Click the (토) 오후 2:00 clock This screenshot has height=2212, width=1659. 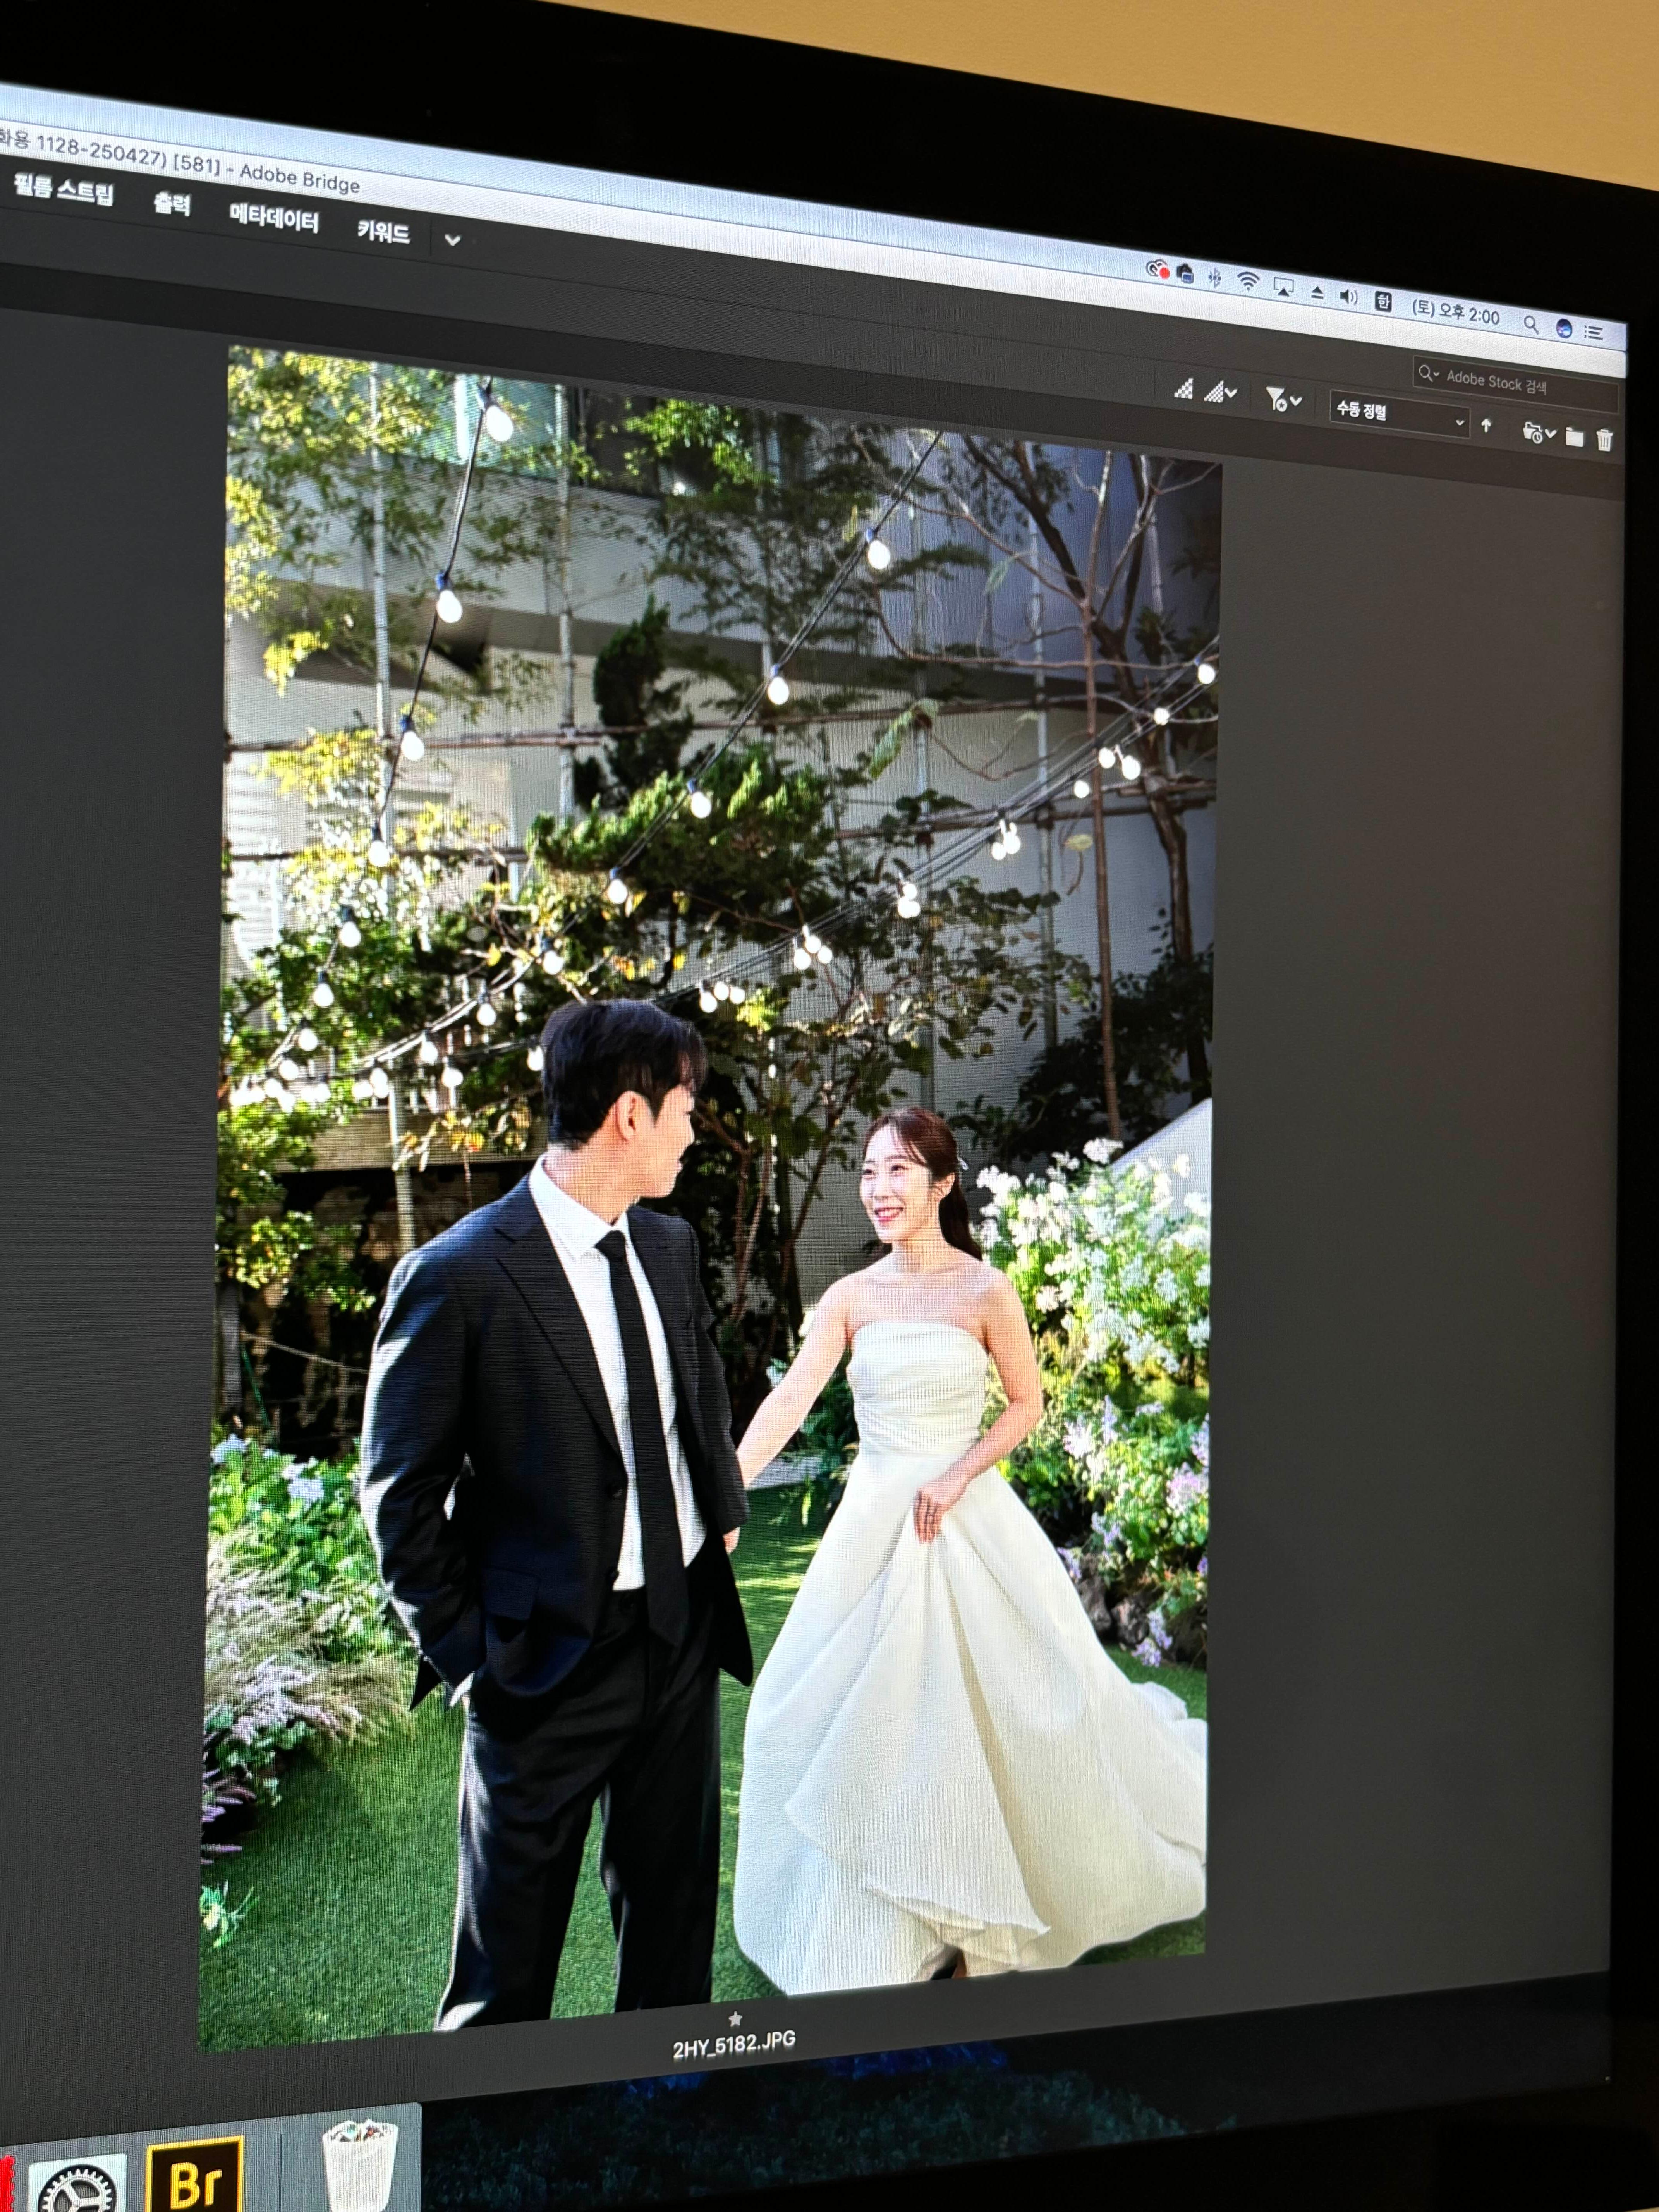pos(1456,312)
